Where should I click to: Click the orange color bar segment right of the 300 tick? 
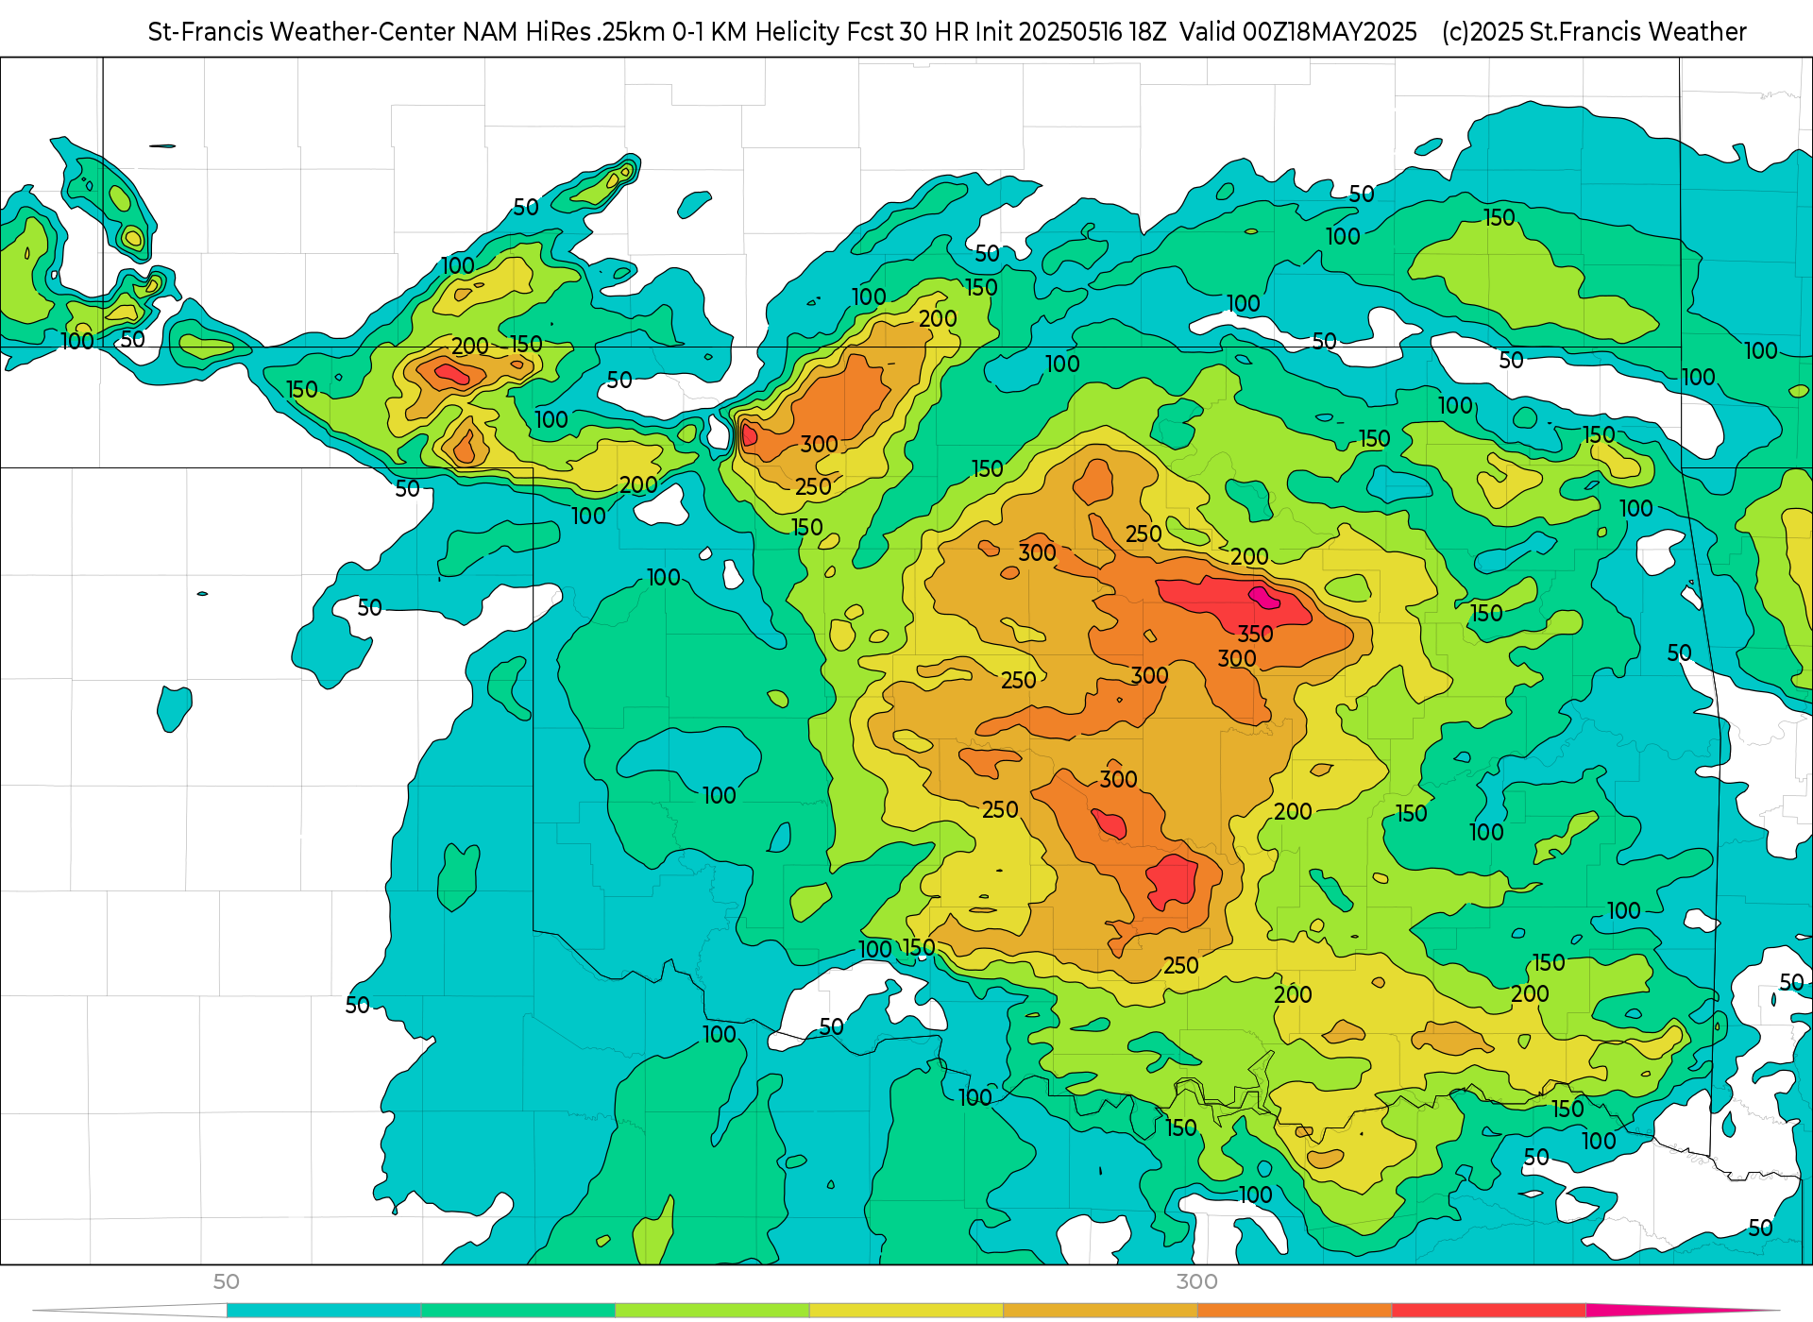click(1295, 1311)
